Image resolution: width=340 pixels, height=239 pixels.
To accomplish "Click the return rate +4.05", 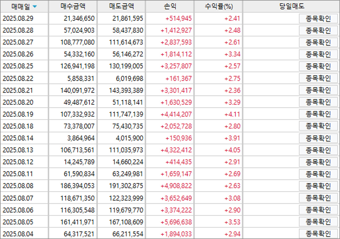I will (x=232, y=150).
